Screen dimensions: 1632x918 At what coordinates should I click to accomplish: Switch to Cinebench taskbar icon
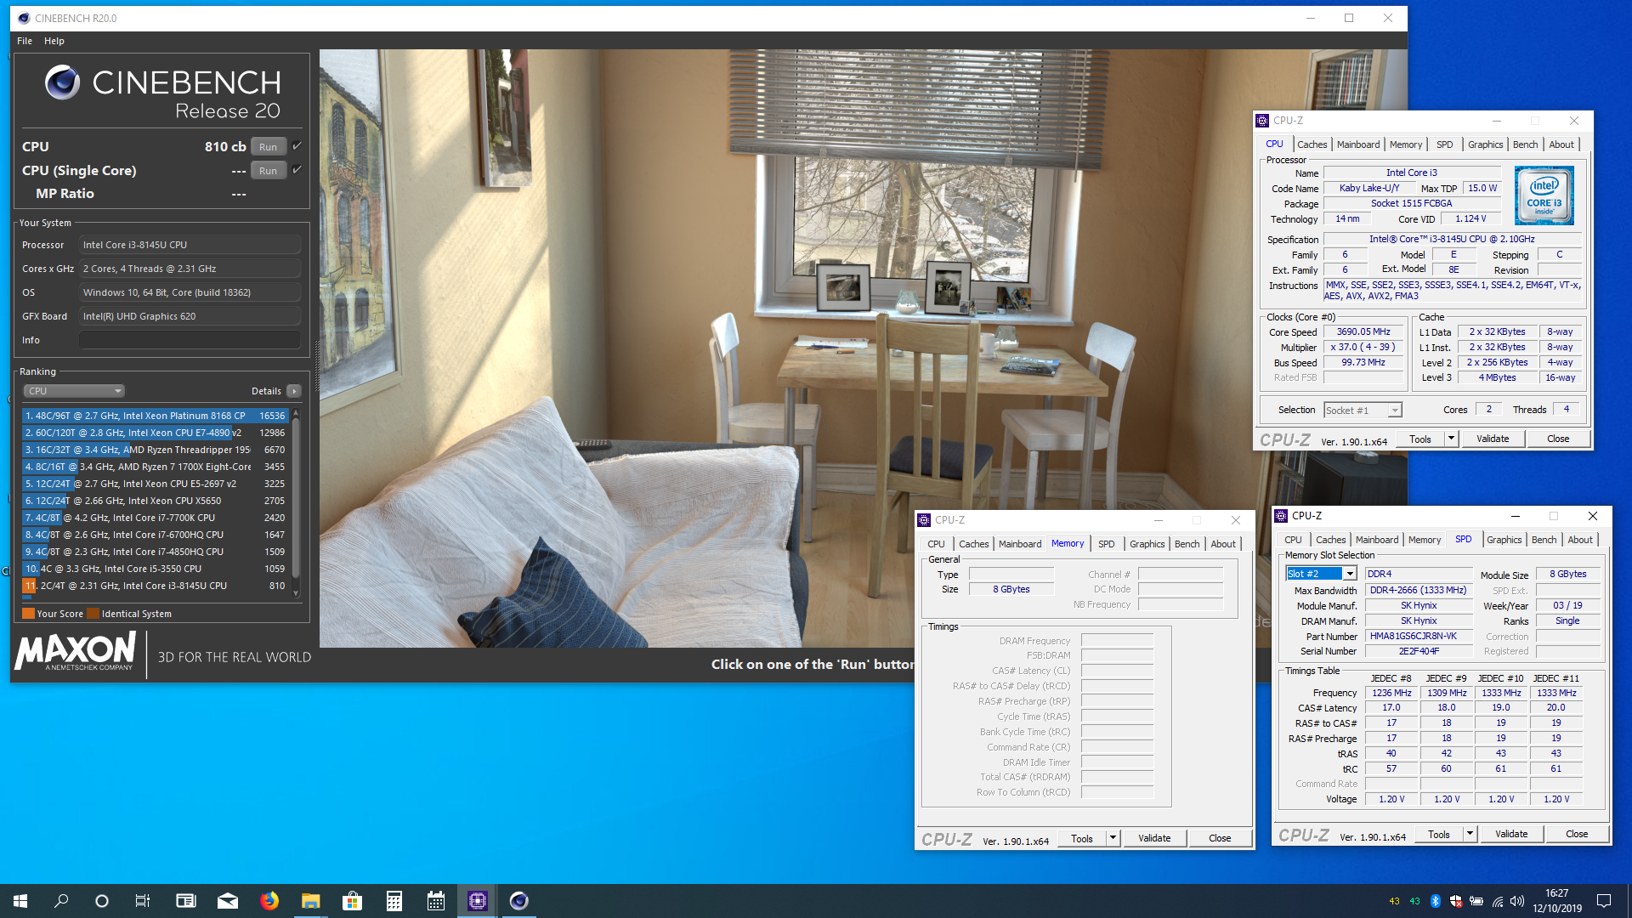click(x=519, y=901)
